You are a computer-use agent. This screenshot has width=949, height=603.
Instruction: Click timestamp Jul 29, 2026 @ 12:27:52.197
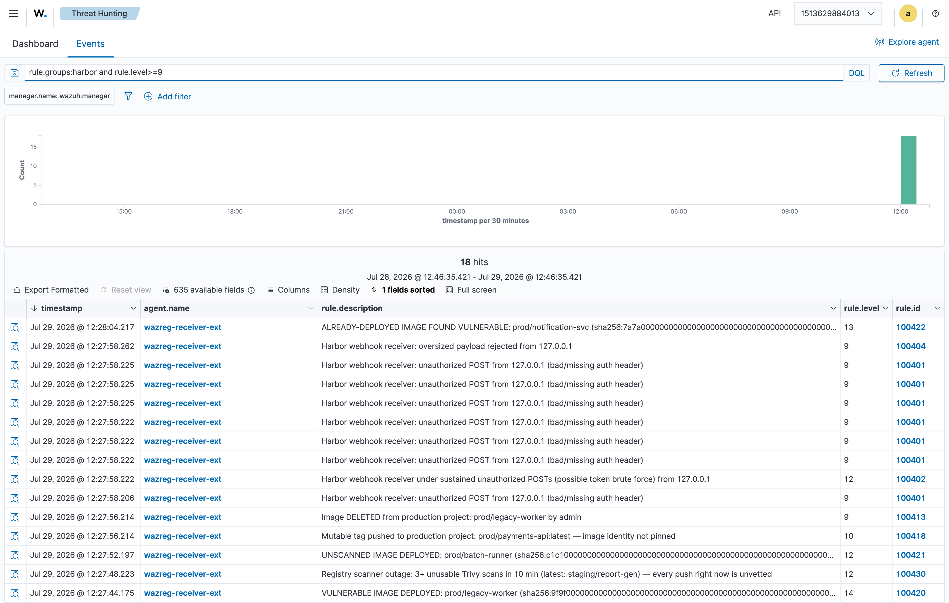(82, 554)
